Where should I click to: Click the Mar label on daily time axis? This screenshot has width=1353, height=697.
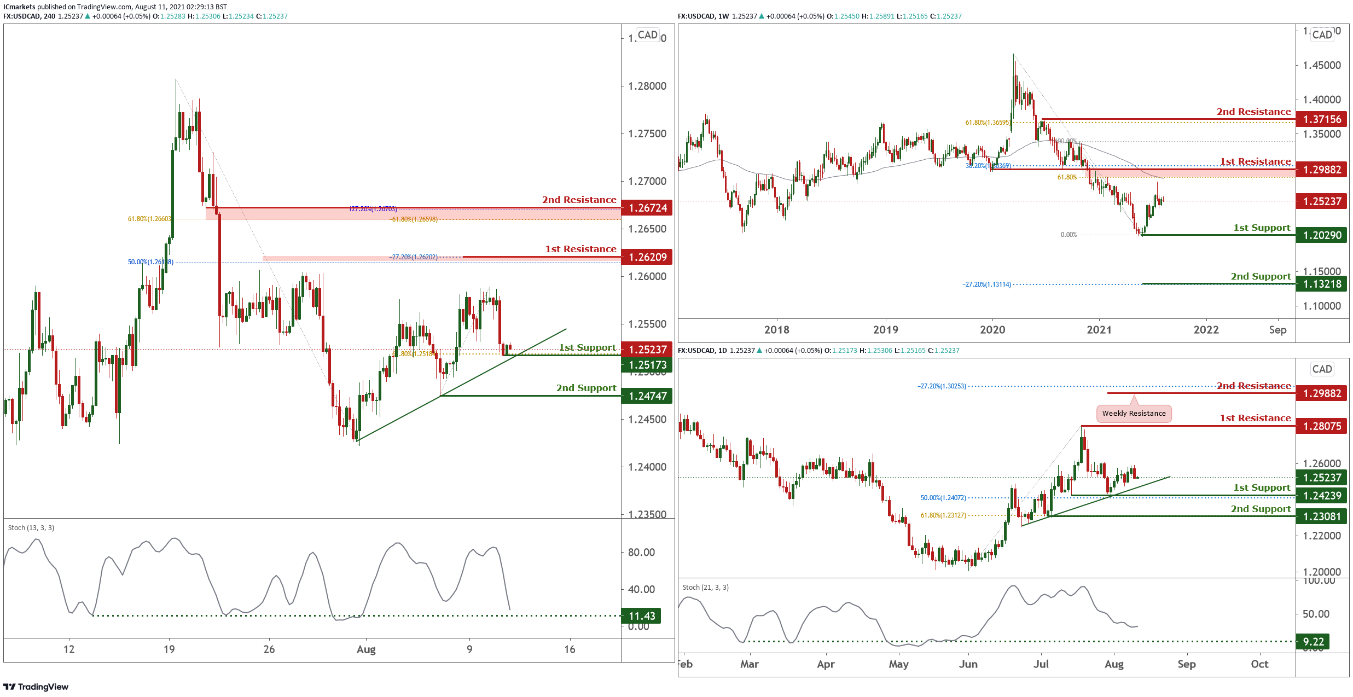point(750,664)
